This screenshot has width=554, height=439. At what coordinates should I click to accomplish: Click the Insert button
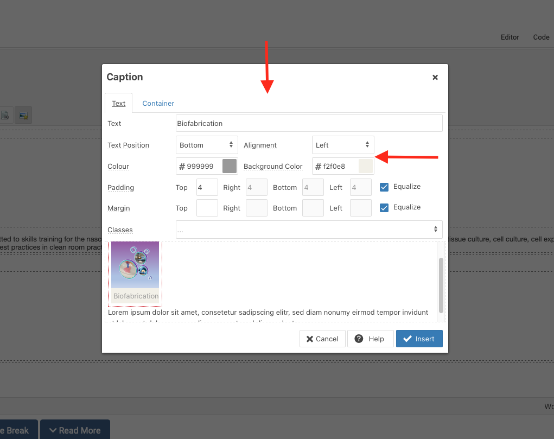coord(419,339)
